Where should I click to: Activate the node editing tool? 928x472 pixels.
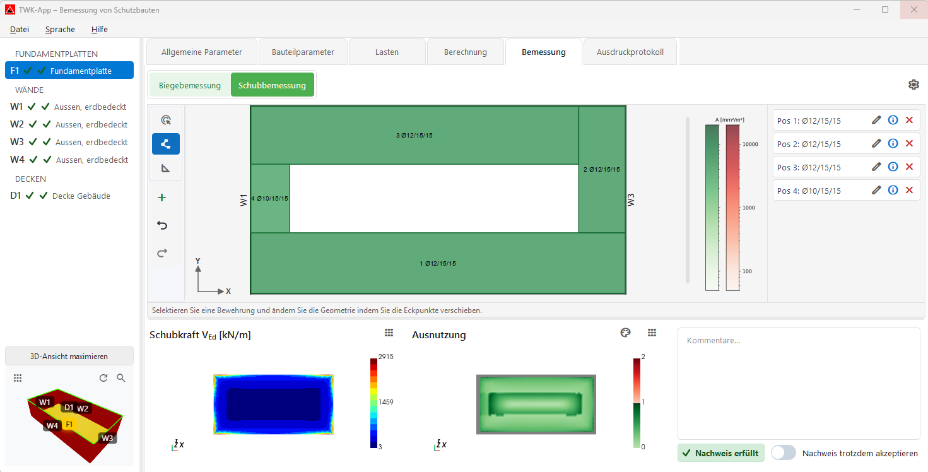pyautogui.click(x=166, y=144)
